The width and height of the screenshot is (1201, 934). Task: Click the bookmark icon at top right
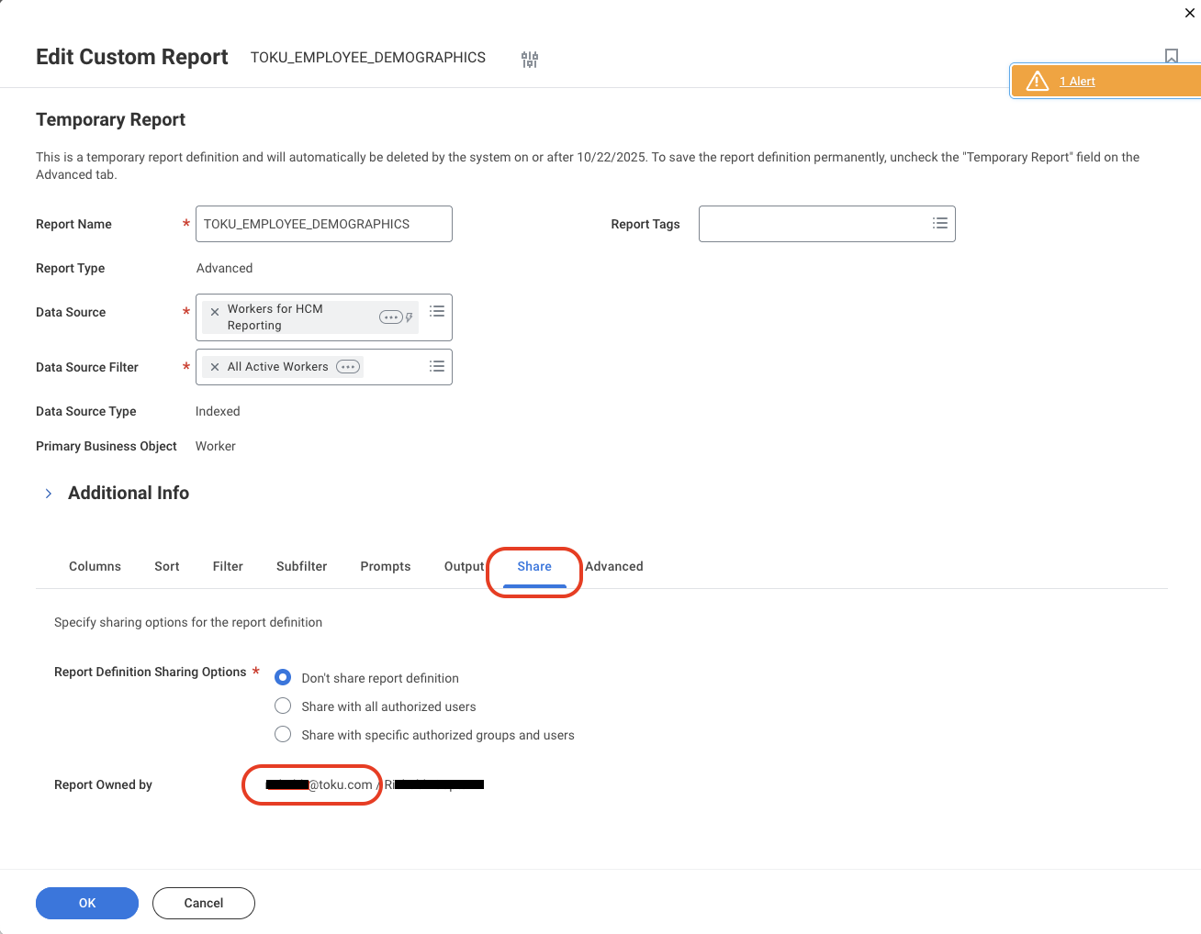tap(1172, 56)
